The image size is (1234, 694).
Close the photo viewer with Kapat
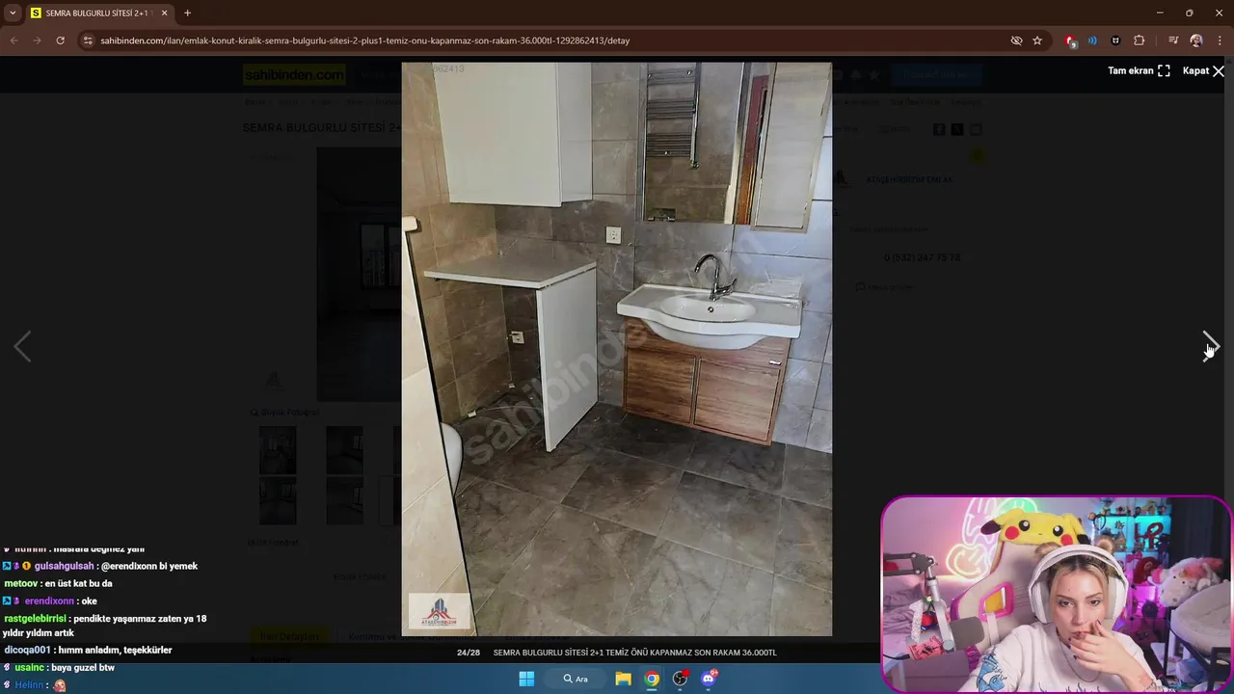pos(1203,70)
